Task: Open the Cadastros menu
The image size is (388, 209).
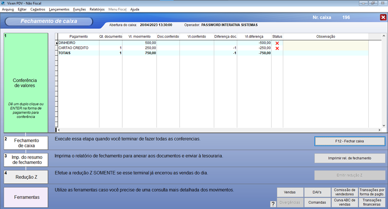Action: 38,9
